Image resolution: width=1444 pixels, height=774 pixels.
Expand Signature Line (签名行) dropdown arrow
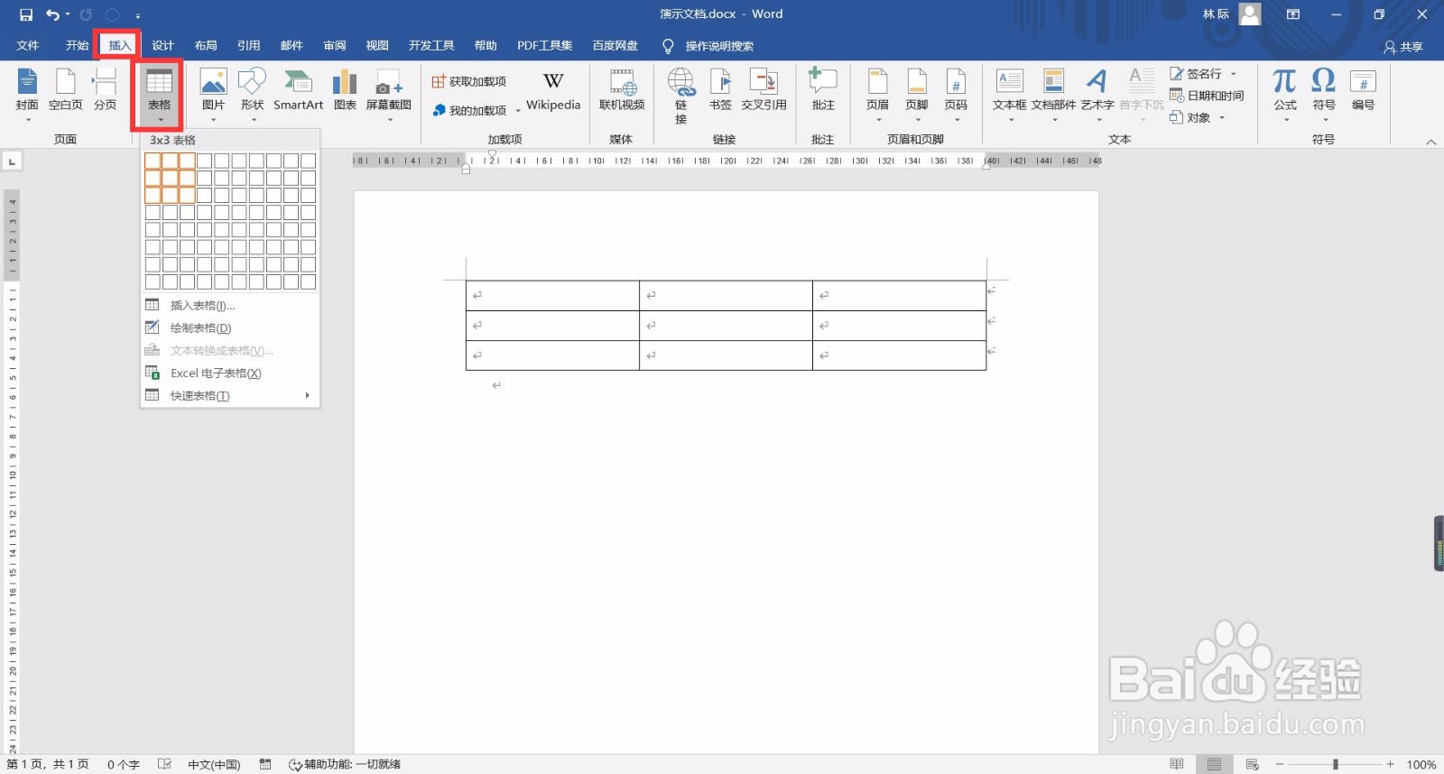coord(1233,74)
